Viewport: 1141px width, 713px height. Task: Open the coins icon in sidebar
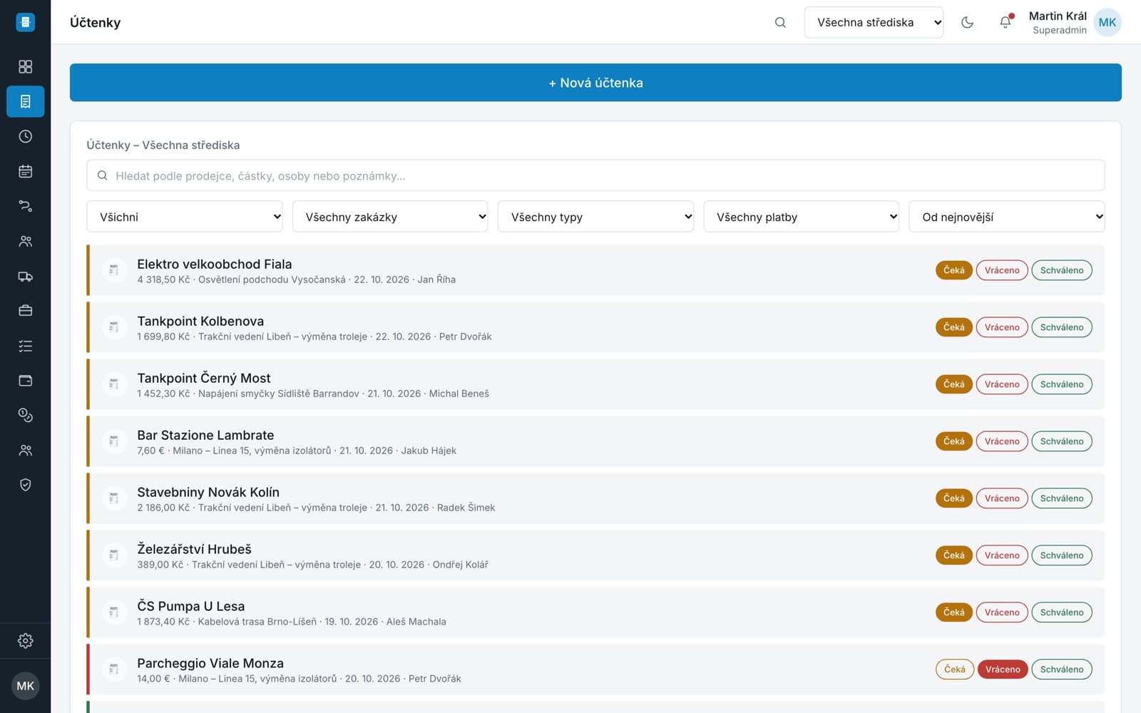click(25, 415)
